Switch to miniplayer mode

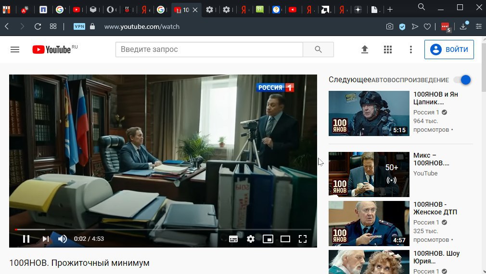coord(268,239)
